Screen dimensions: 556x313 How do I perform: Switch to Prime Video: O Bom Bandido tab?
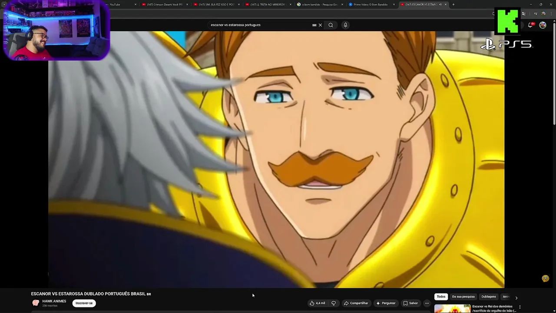(372, 4)
